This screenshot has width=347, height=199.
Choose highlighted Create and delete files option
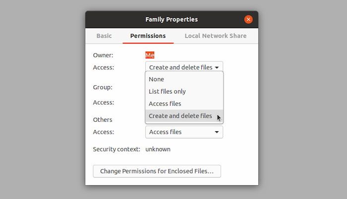tap(180, 116)
